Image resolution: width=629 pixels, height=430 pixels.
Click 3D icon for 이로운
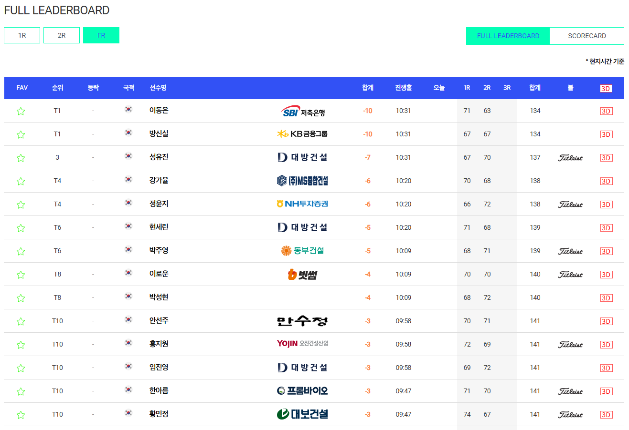coord(606,275)
